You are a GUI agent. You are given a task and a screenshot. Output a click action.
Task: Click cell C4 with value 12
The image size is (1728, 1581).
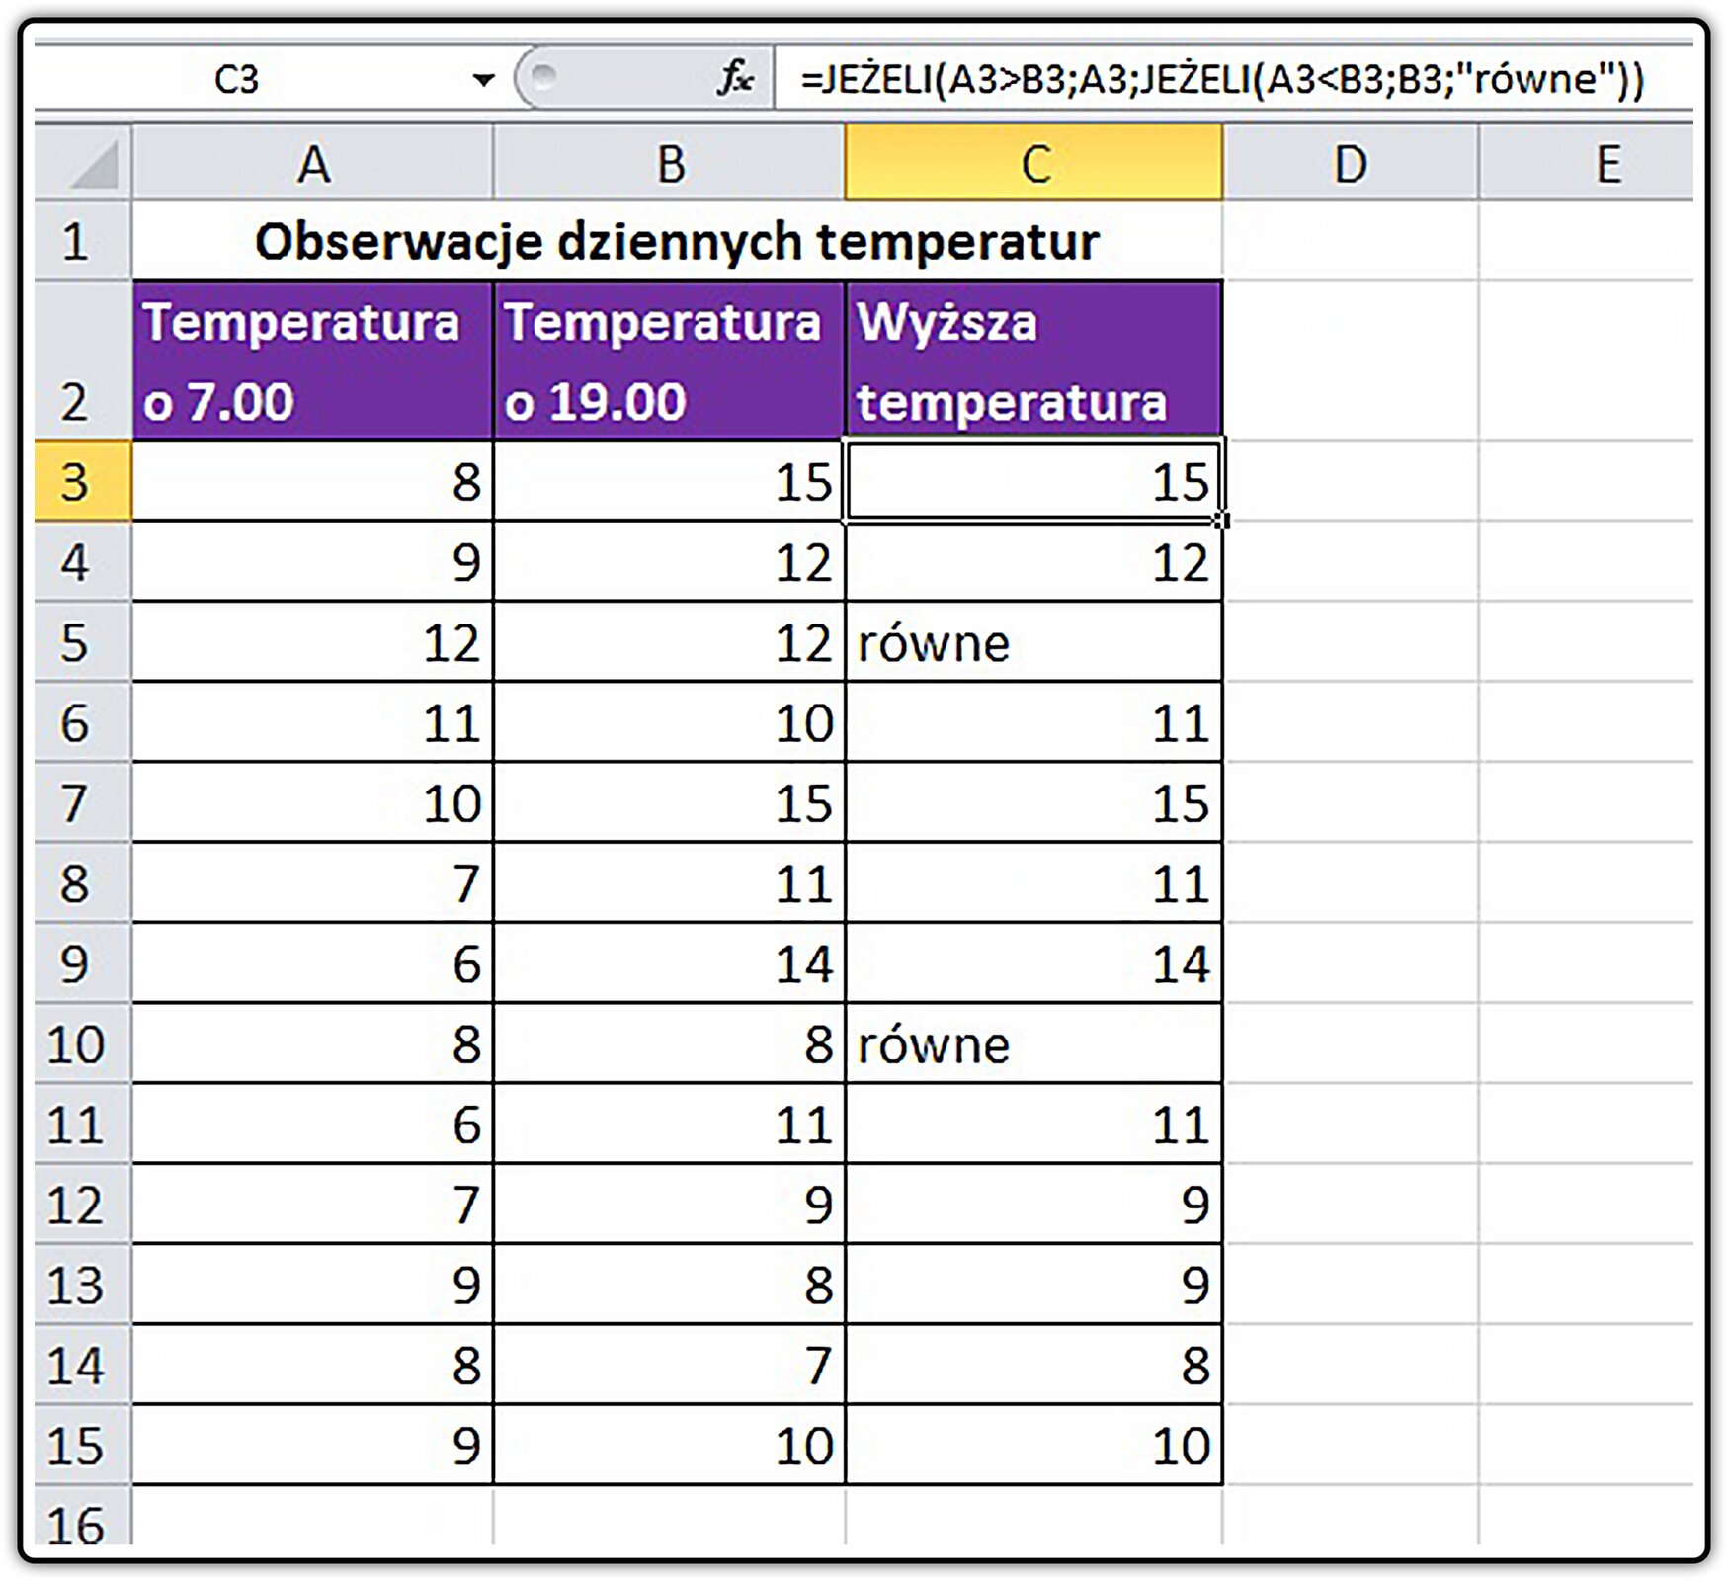click(1034, 561)
